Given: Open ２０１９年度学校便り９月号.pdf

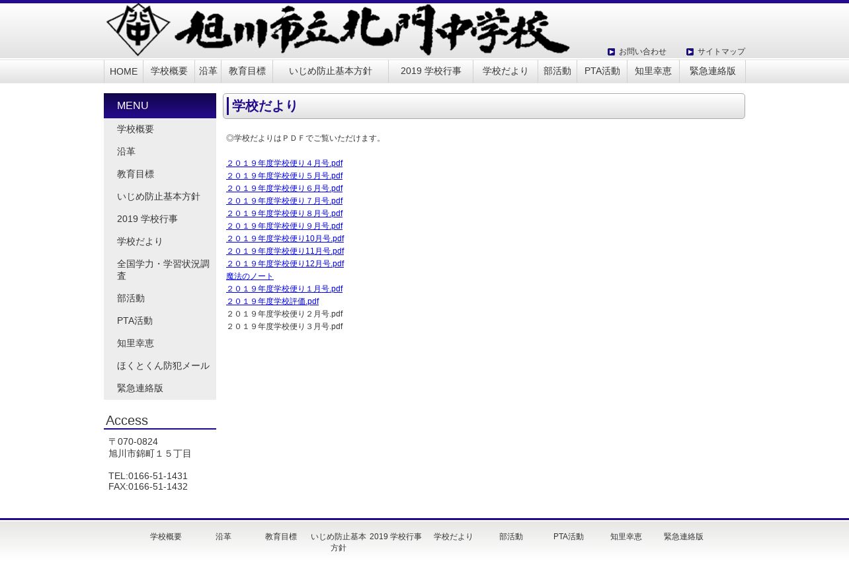Looking at the screenshot, I should pyautogui.click(x=284, y=226).
